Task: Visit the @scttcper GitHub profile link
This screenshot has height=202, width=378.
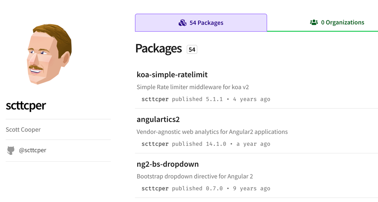Action: click(x=33, y=150)
